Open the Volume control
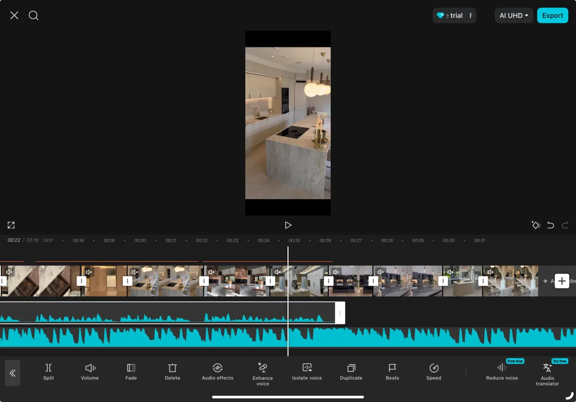 tap(90, 372)
